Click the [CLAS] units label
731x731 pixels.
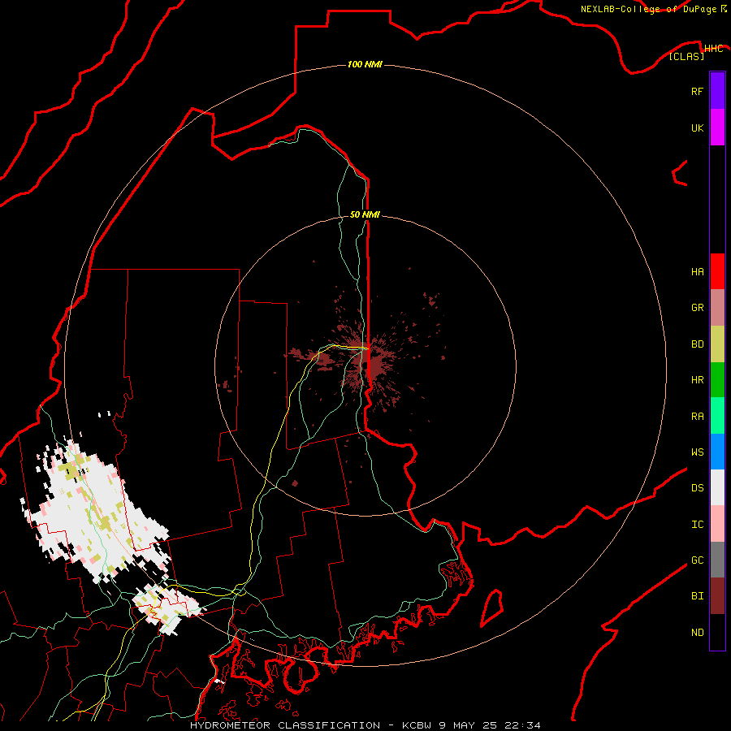tap(686, 56)
